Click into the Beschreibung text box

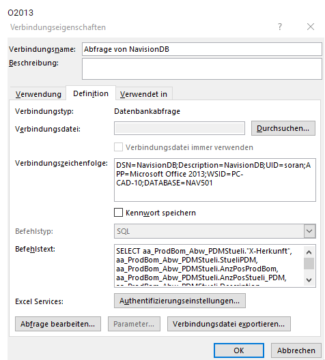click(x=202, y=69)
